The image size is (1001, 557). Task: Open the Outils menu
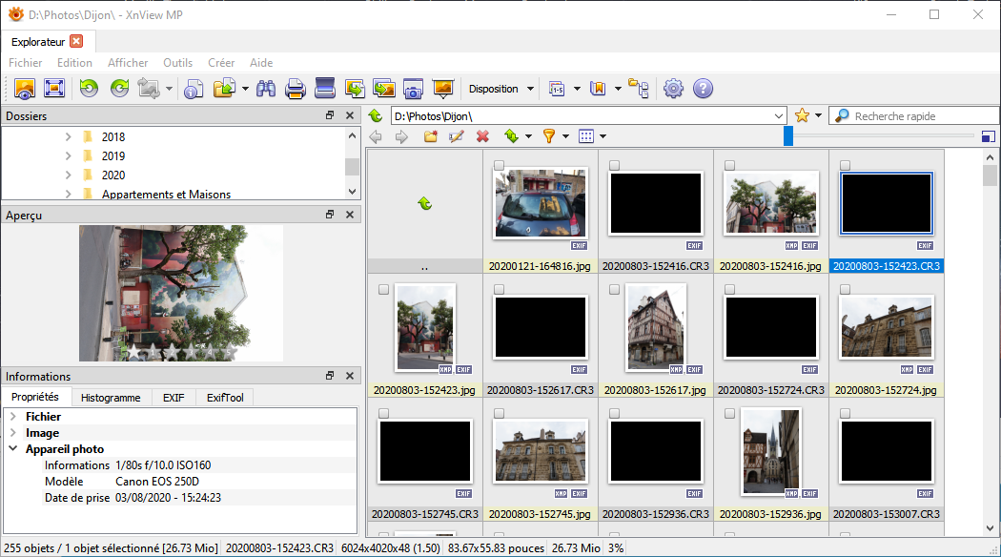click(x=177, y=63)
